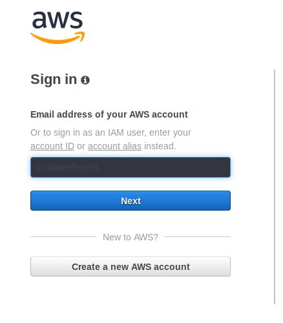Focus the dark email address input field
The image size is (283, 323).
pyautogui.click(x=131, y=167)
